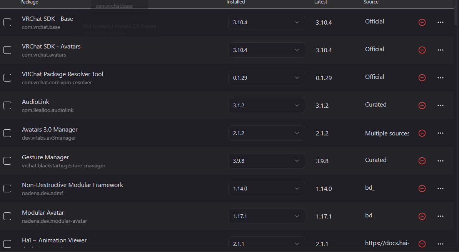Open Gesture Manager 3.9.8 version dropdown
Viewport: 459px width, 252px height.
266,161
